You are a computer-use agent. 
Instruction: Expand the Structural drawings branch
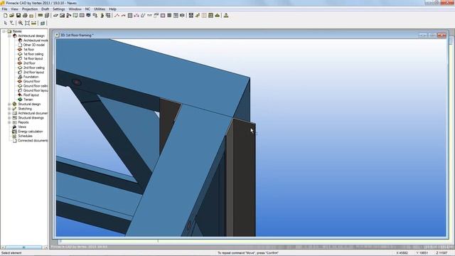[9, 118]
